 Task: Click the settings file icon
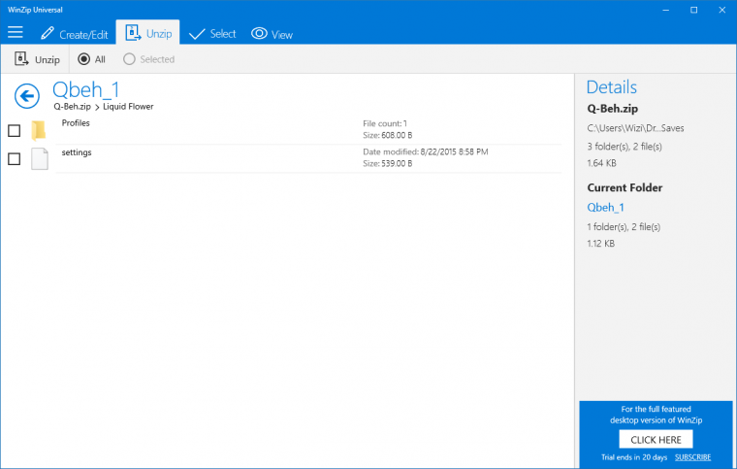(40, 158)
